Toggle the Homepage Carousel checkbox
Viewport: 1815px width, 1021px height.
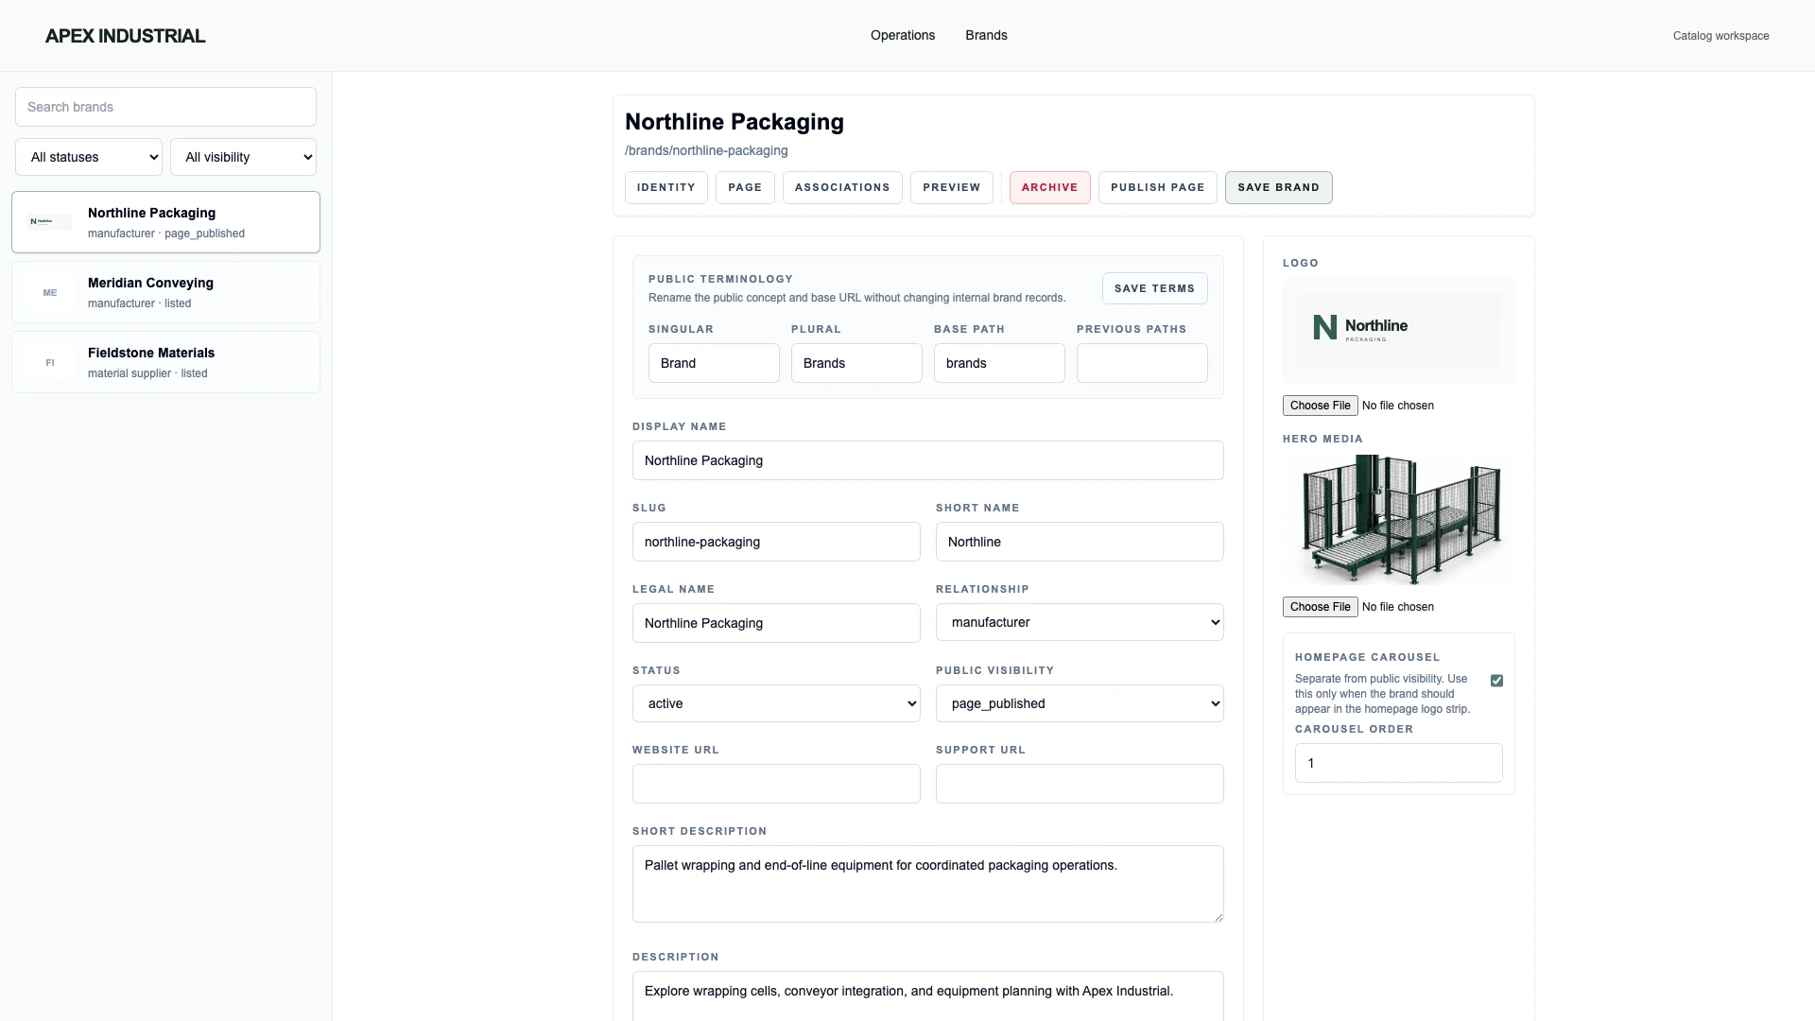pos(1496,681)
